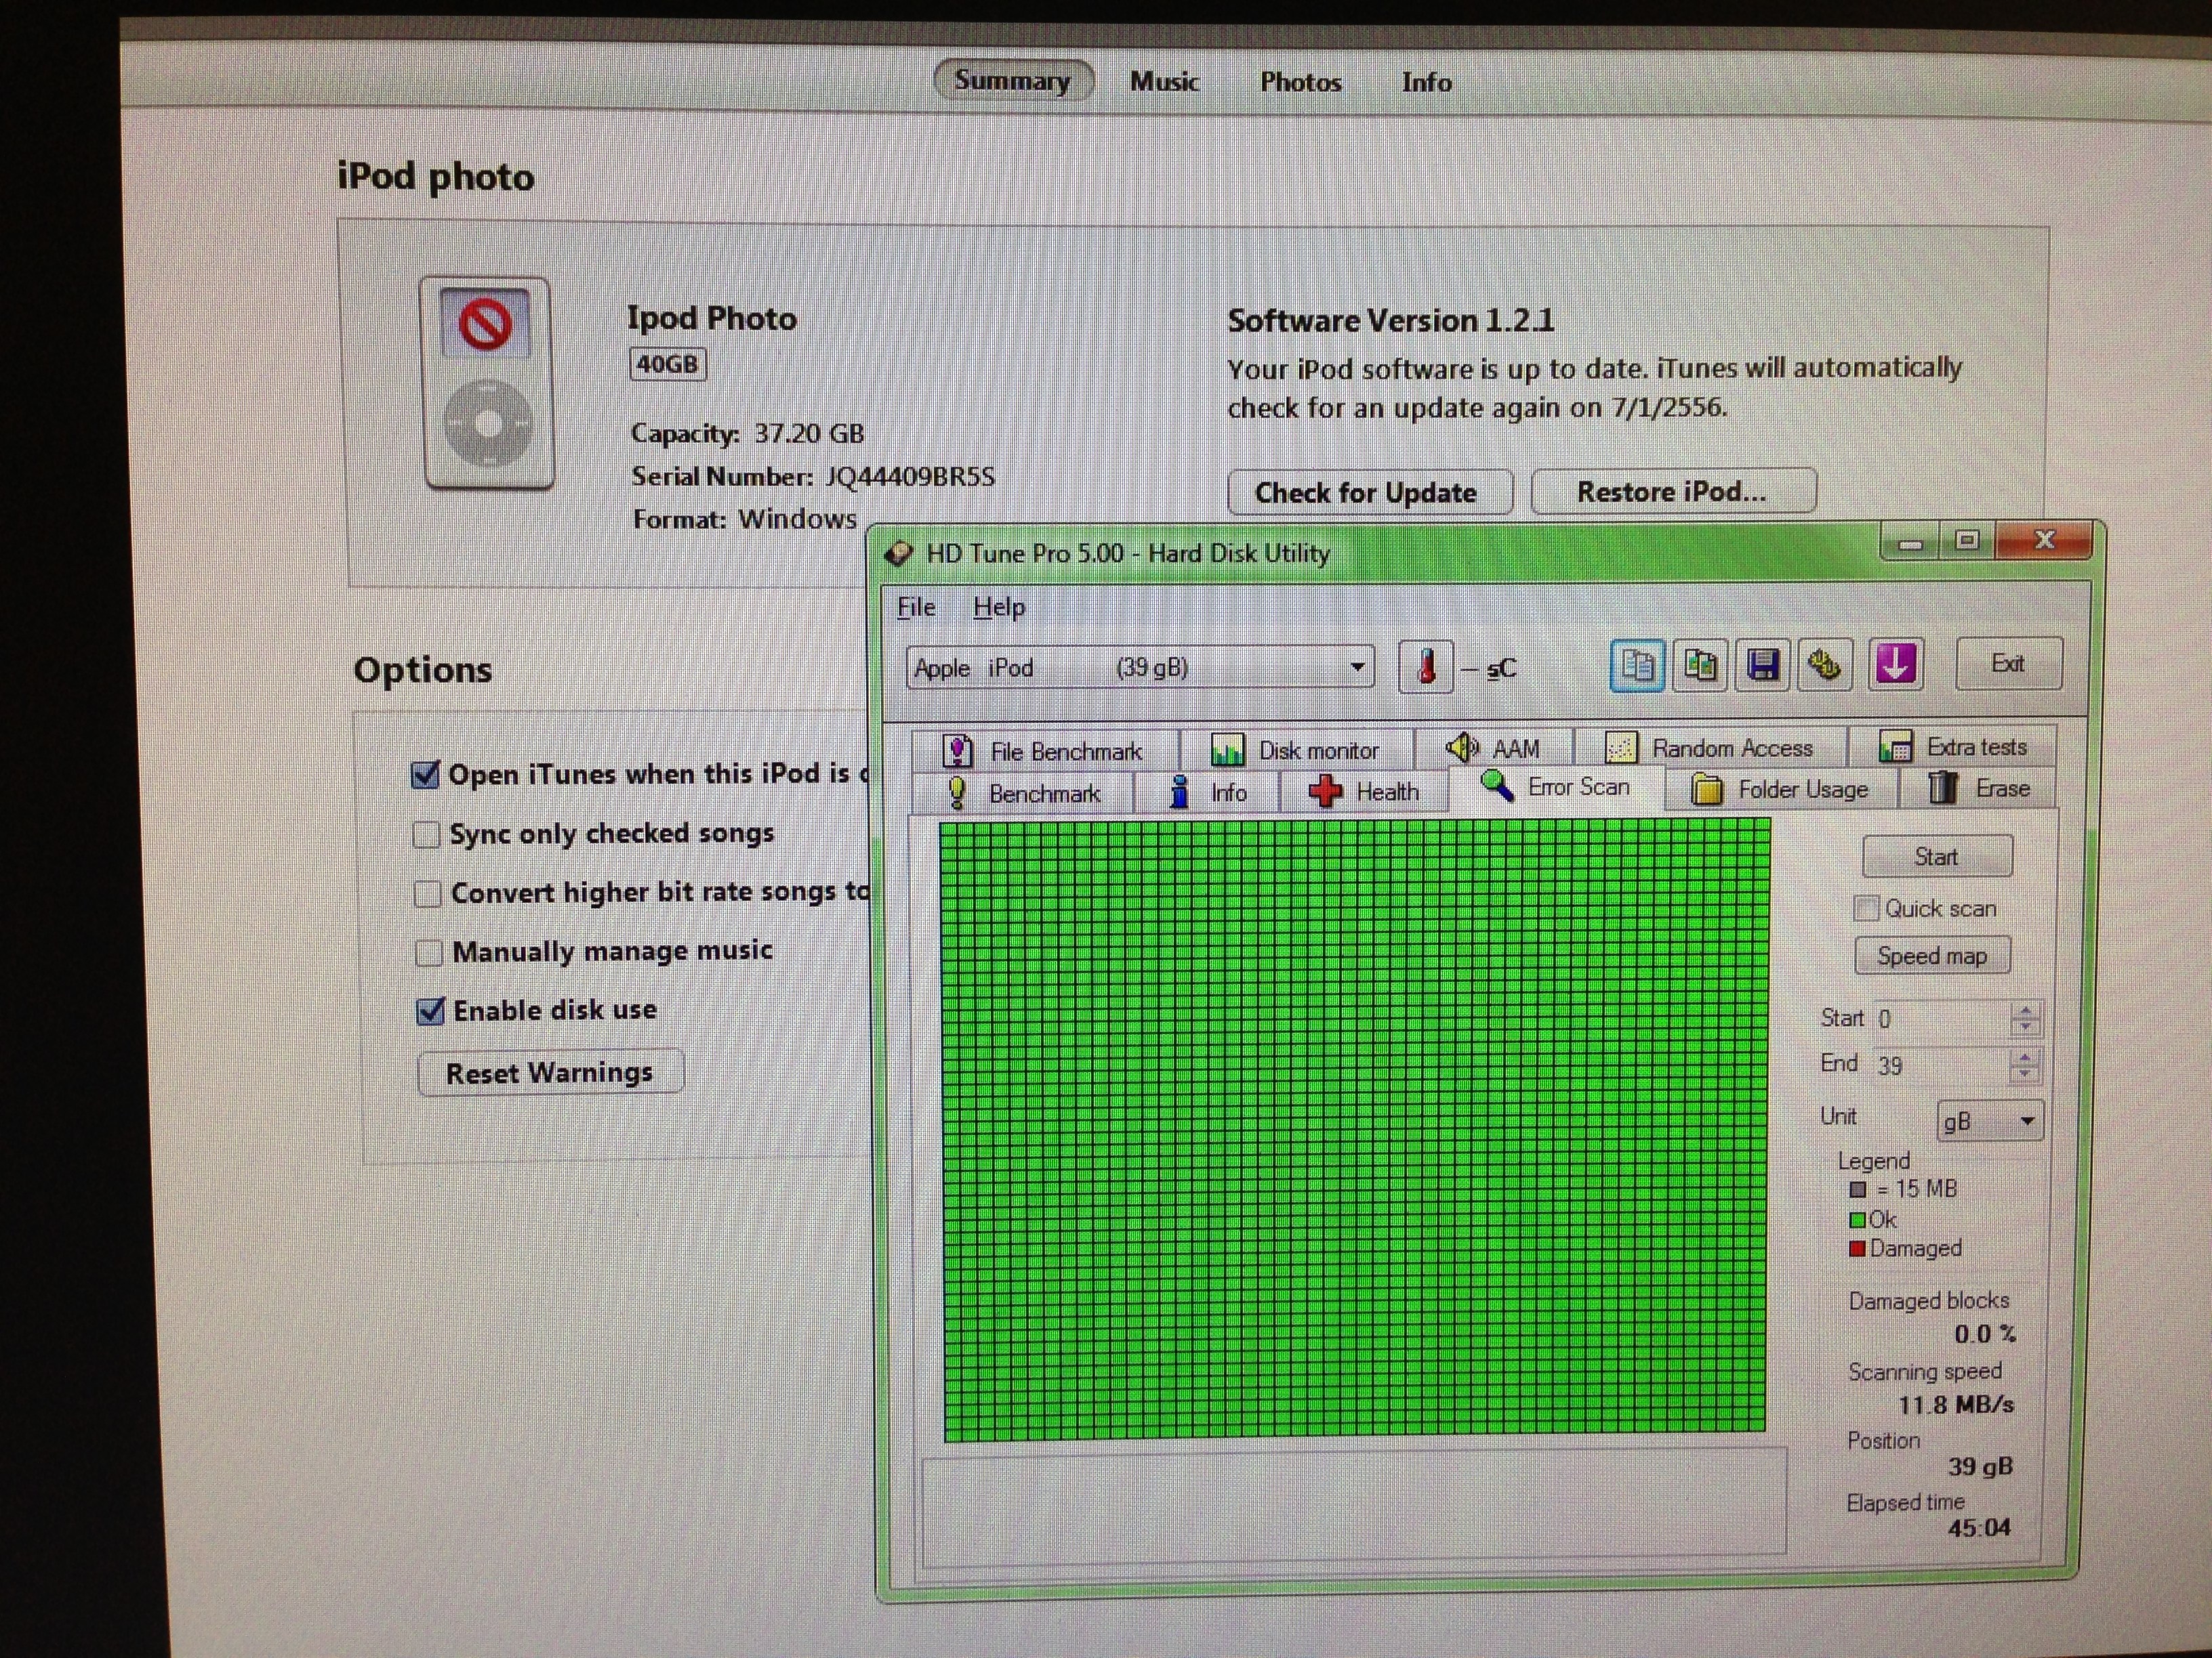Switch to the AAM tab
Image resolution: width=2212 pixels, height=1658 pixels.
point(1494,748)
